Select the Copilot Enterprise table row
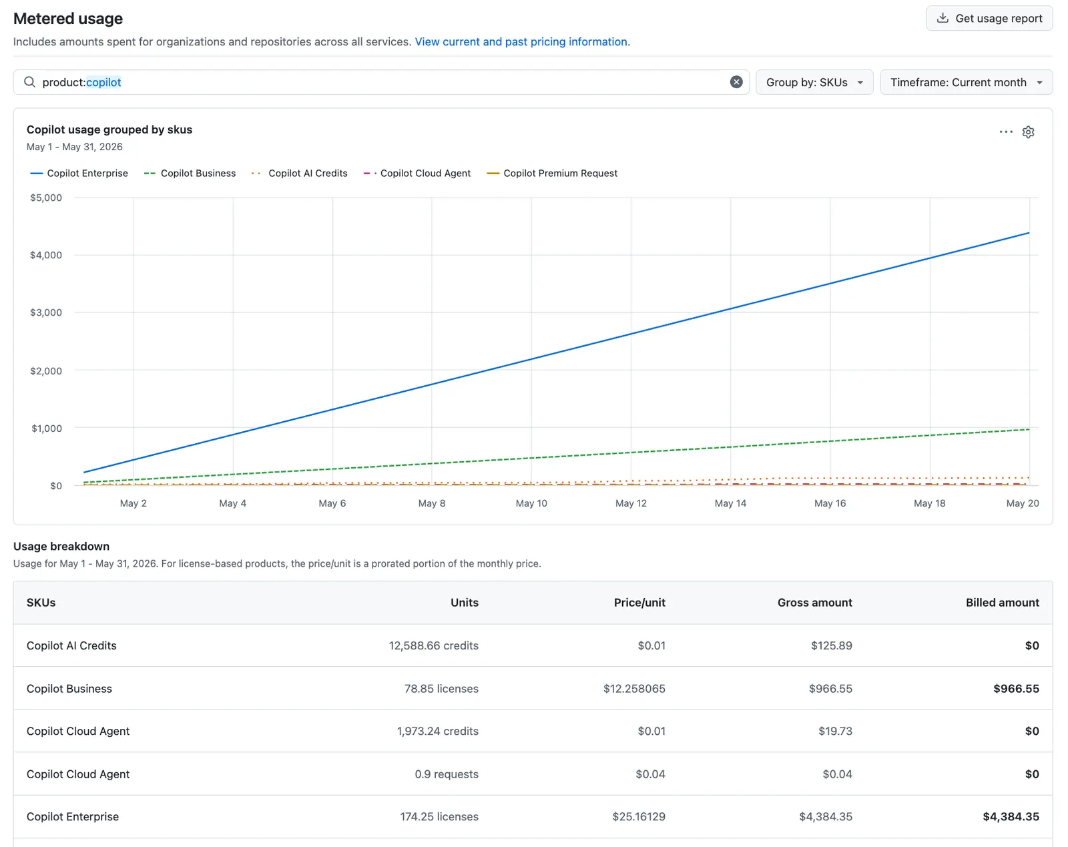 point(533,816)
